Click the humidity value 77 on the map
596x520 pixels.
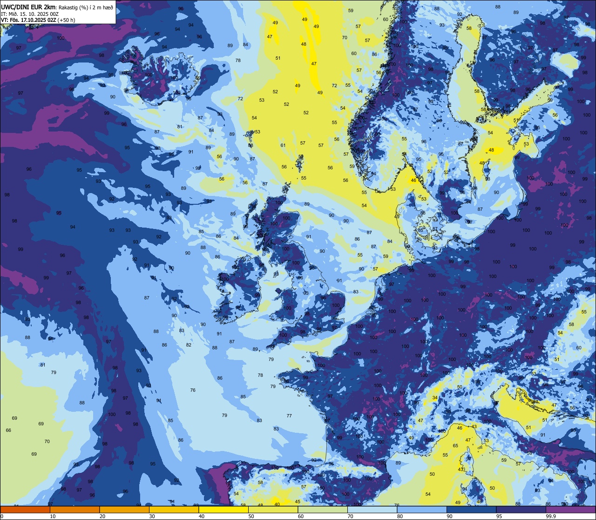289,416
